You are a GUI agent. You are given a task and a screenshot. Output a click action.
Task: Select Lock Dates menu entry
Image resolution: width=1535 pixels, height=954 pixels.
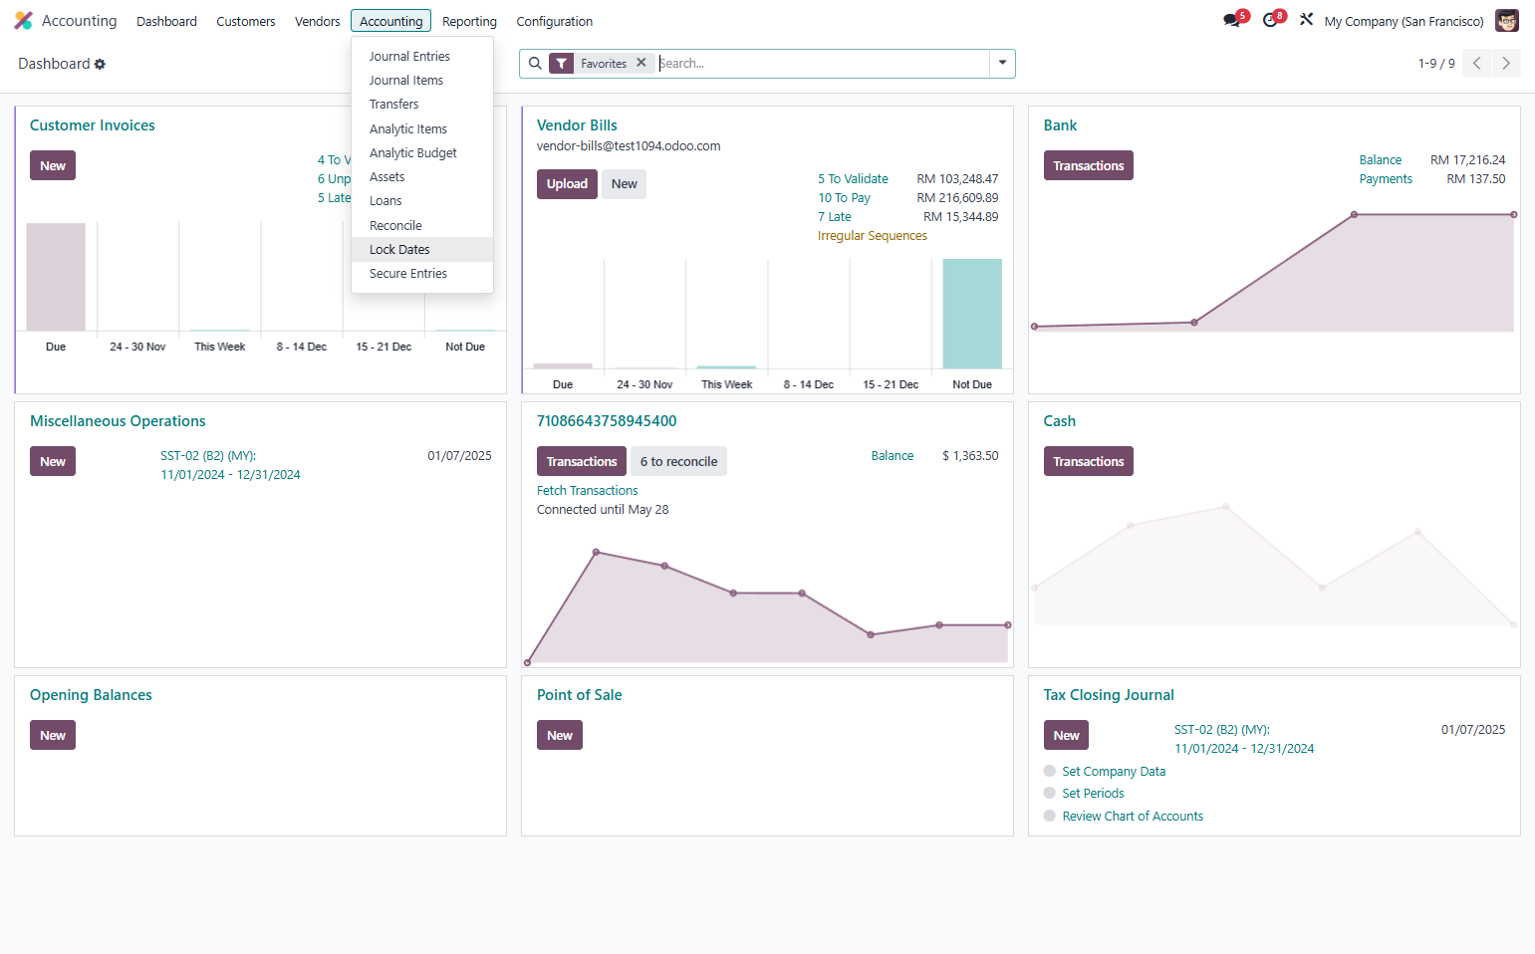(422, 250)
